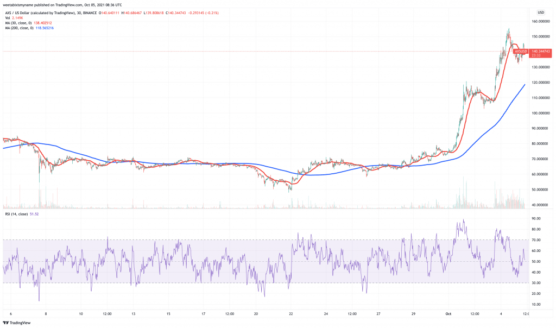Viewport: 556px width, 328px height.
Task: Click the date axis label 6
Action: coord(11,314)
